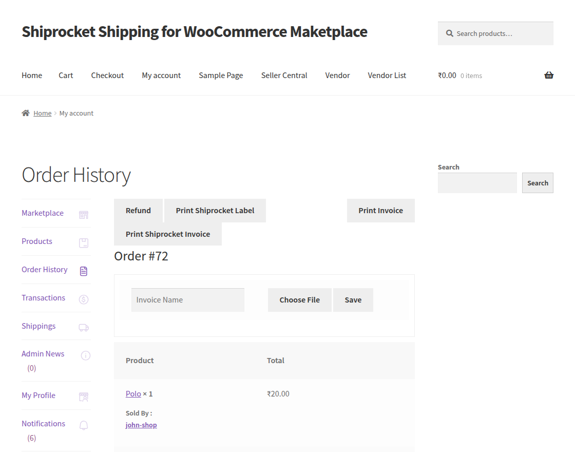
Task: Focus the sidebar Search text box
Action: [477, 183]
